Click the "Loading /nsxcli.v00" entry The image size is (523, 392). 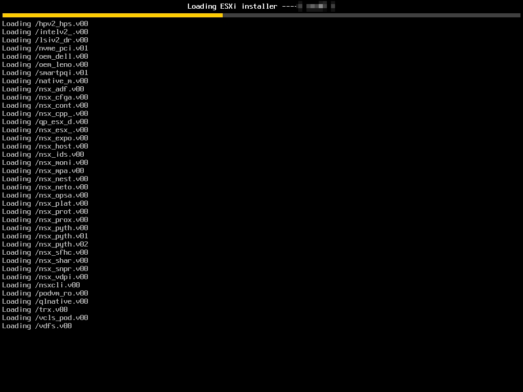[41, 285]
